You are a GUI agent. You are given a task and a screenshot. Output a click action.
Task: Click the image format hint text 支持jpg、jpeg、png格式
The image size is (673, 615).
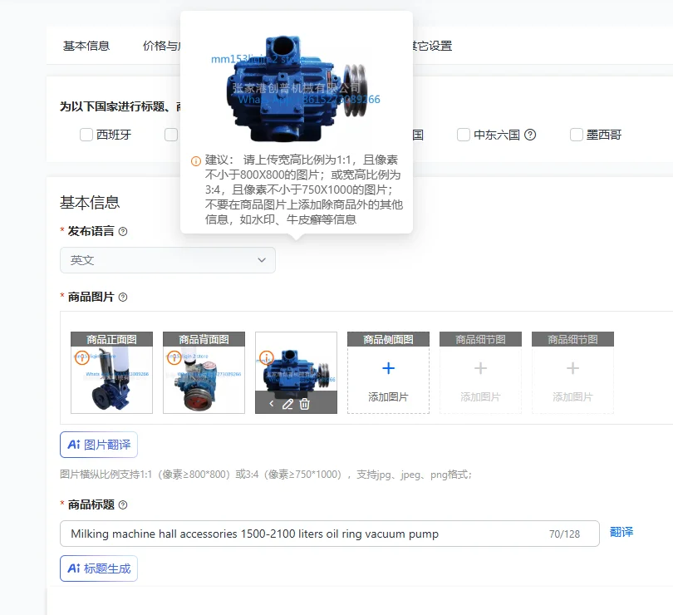[x=415, y=475]
